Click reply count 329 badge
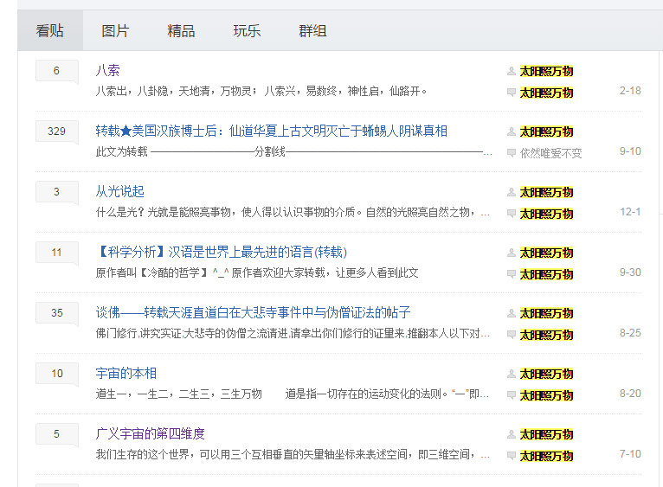Screen dimensions: 663x487 tap(56, 131)
